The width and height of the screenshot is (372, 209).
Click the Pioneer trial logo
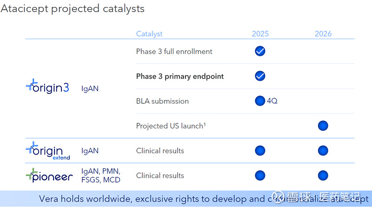[x=49, y=176]
